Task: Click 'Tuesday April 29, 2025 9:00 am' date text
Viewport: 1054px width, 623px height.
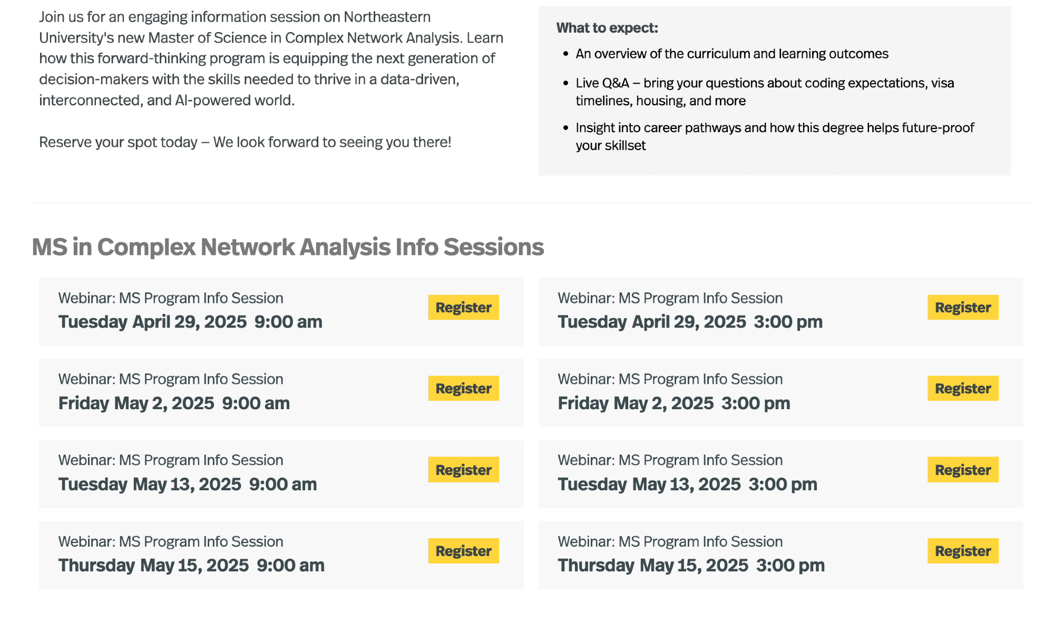Action: pyautogui.click(x=190, y=322)
